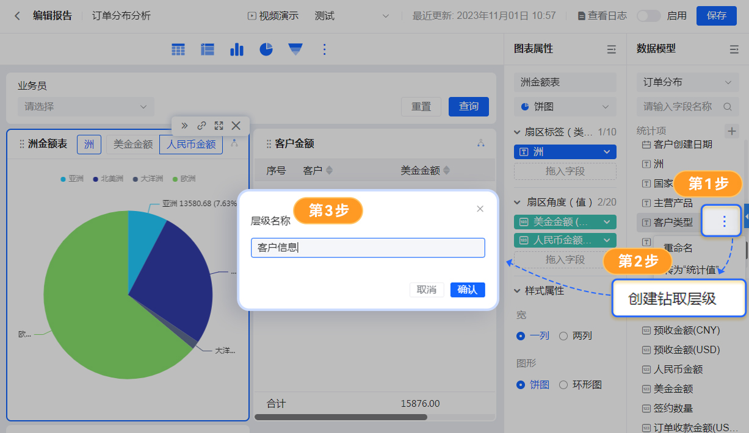This screenshot has height=433, width=749.
Task: Choose the bar chart icon
Action: (237, 49)
